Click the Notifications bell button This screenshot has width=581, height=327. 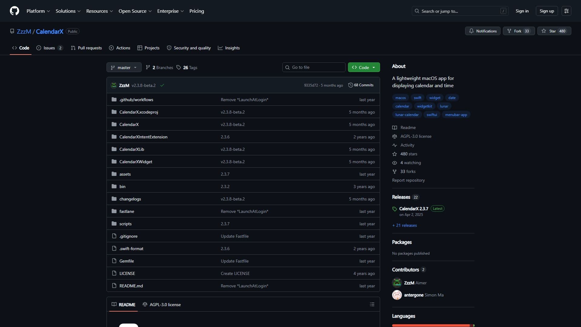(x=483, y=31)
